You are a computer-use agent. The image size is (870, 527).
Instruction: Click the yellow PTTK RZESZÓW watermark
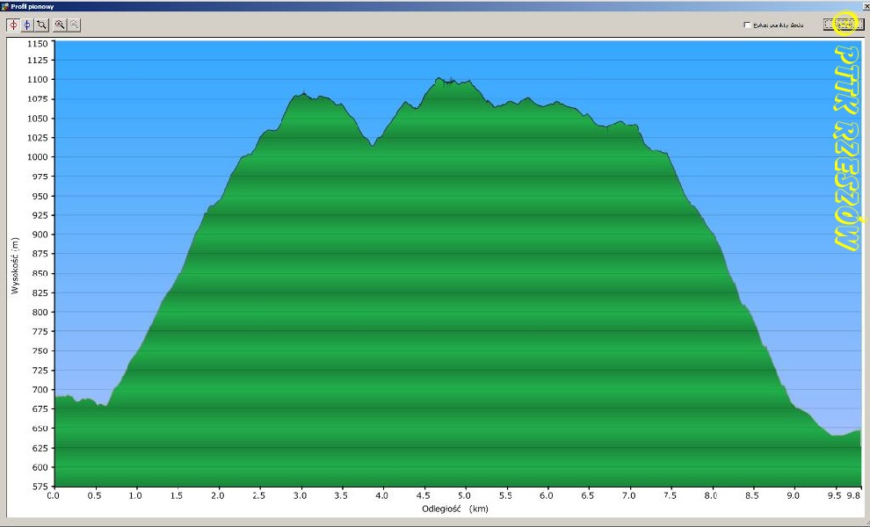tap(845, 149)
